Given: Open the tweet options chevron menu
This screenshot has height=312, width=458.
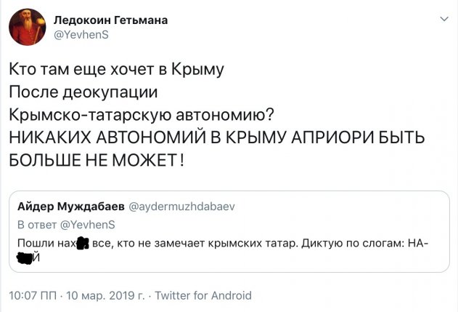Looking at the screenshot, I should click(x=441, y=20).
